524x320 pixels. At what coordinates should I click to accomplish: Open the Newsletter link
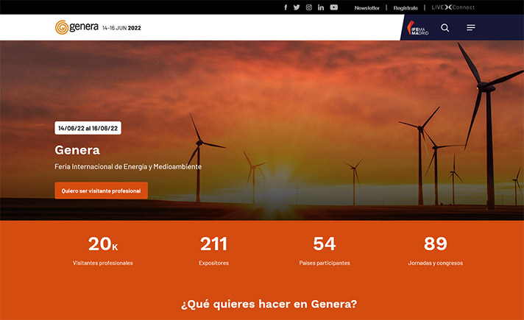point(367,7)
